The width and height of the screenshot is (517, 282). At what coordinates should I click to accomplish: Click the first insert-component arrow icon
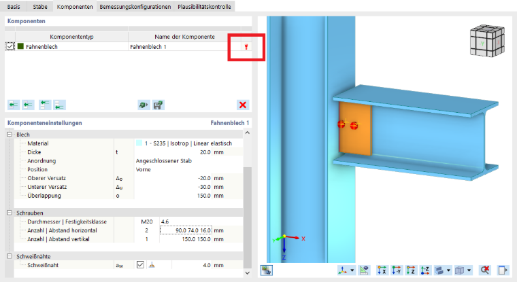[x=14, y=105]
